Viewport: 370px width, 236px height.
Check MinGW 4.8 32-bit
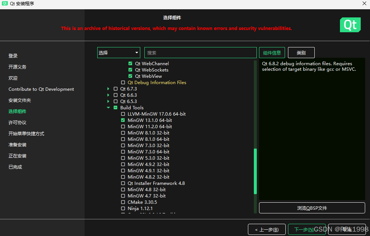click(123, 190)
